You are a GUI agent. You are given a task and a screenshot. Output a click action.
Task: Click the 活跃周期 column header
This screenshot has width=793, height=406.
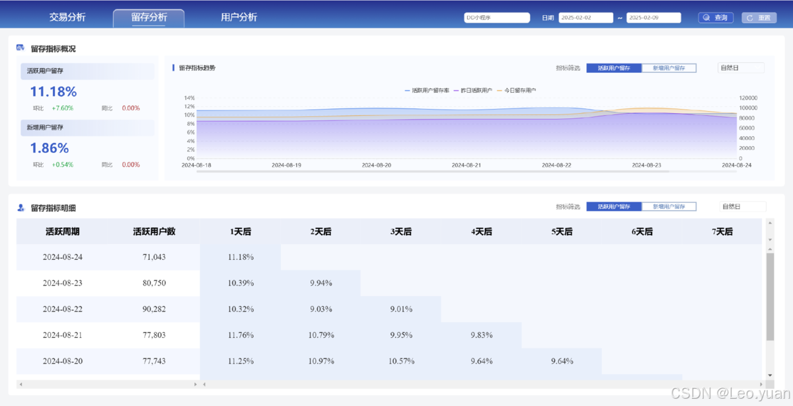point(62,231)
